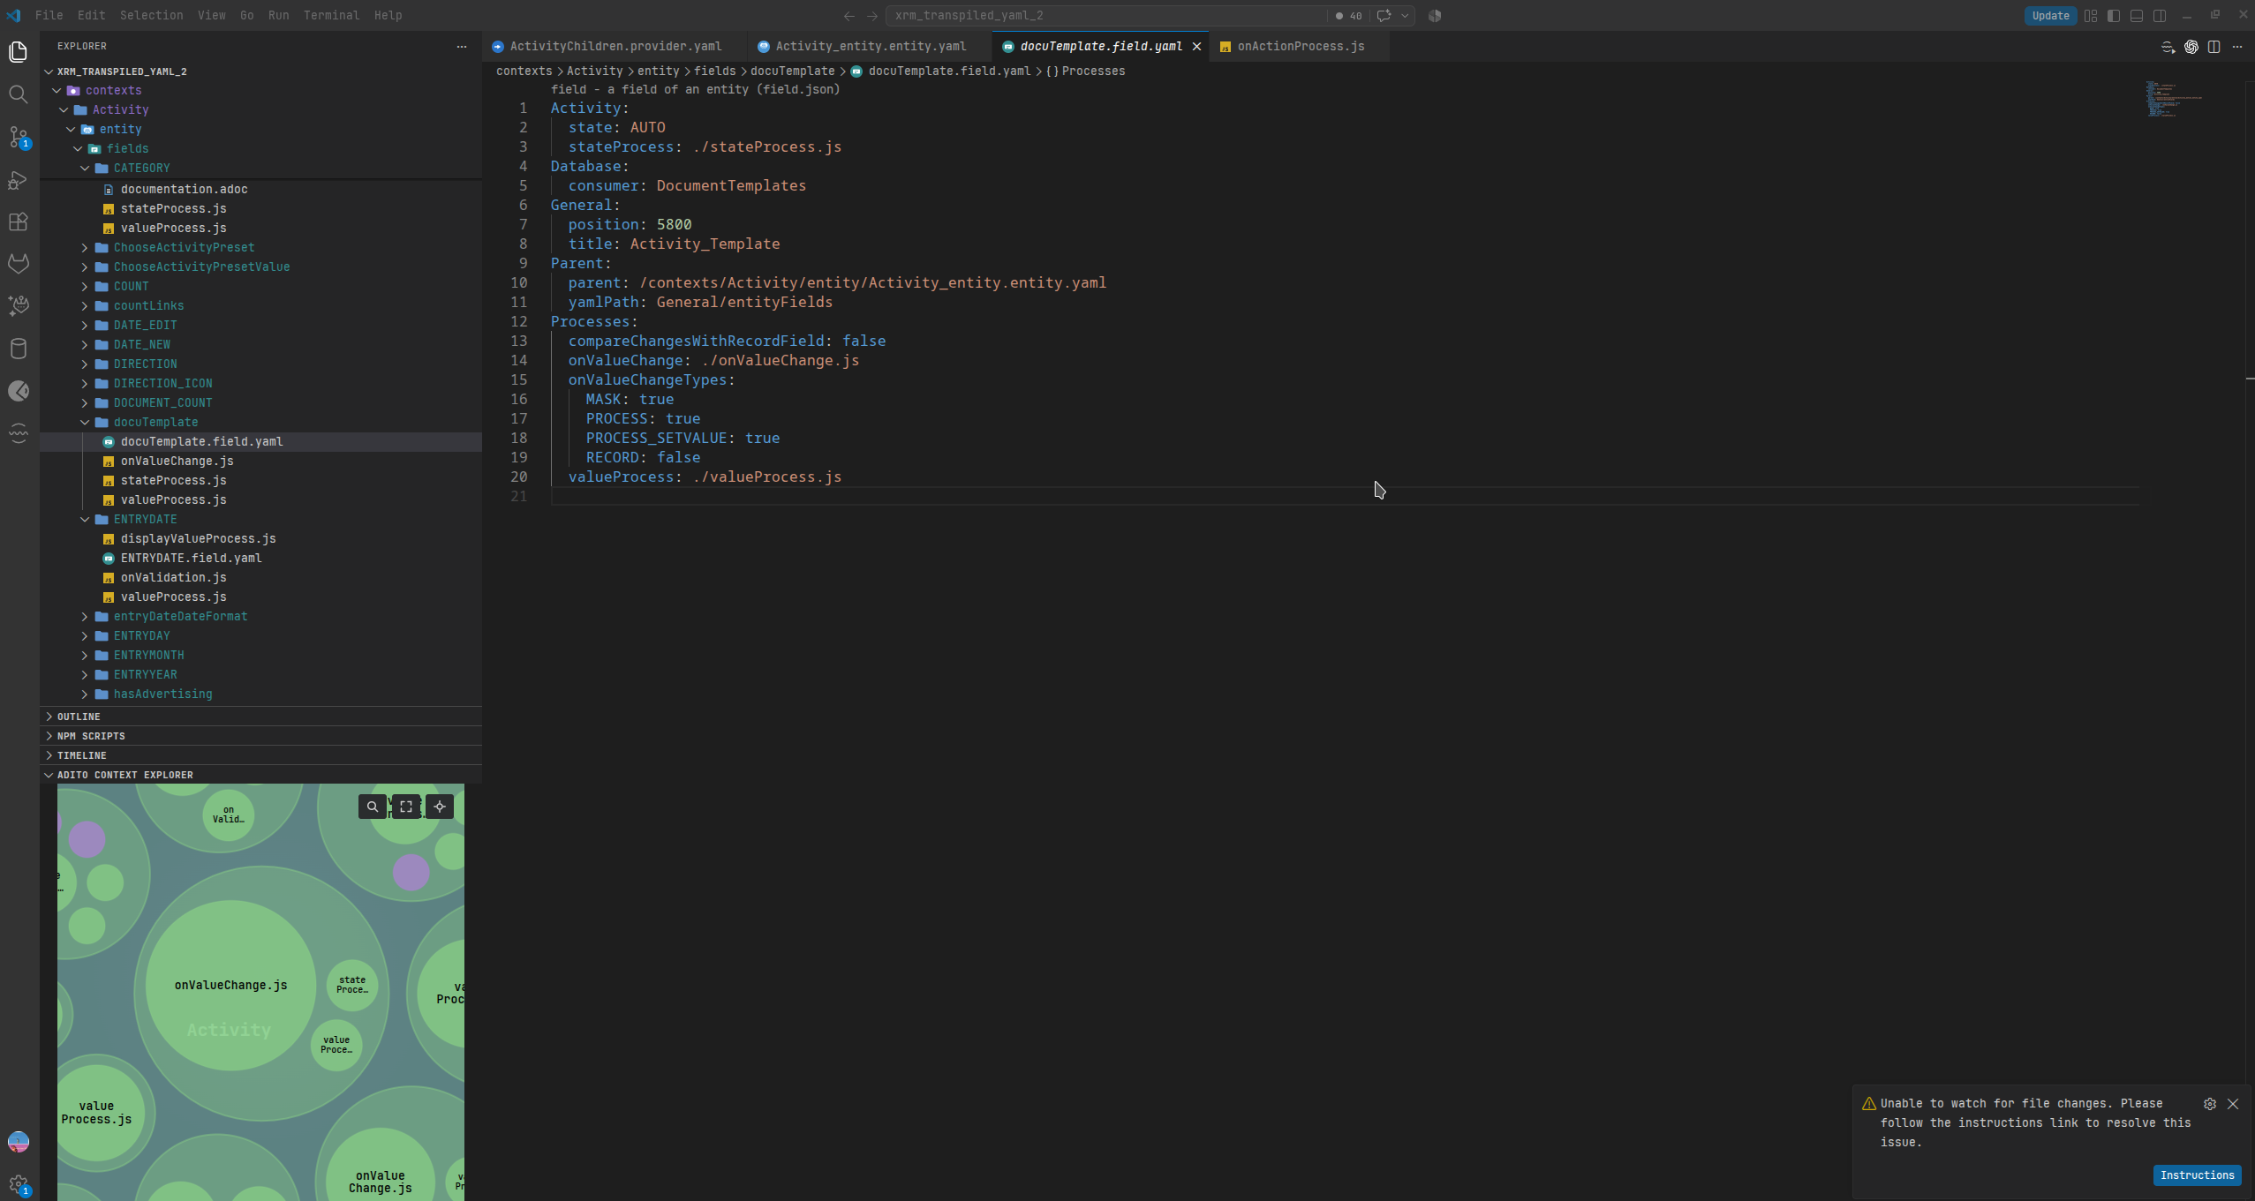
Task: Close the file-watch warning notification
Action: tap(2233, 1104)
